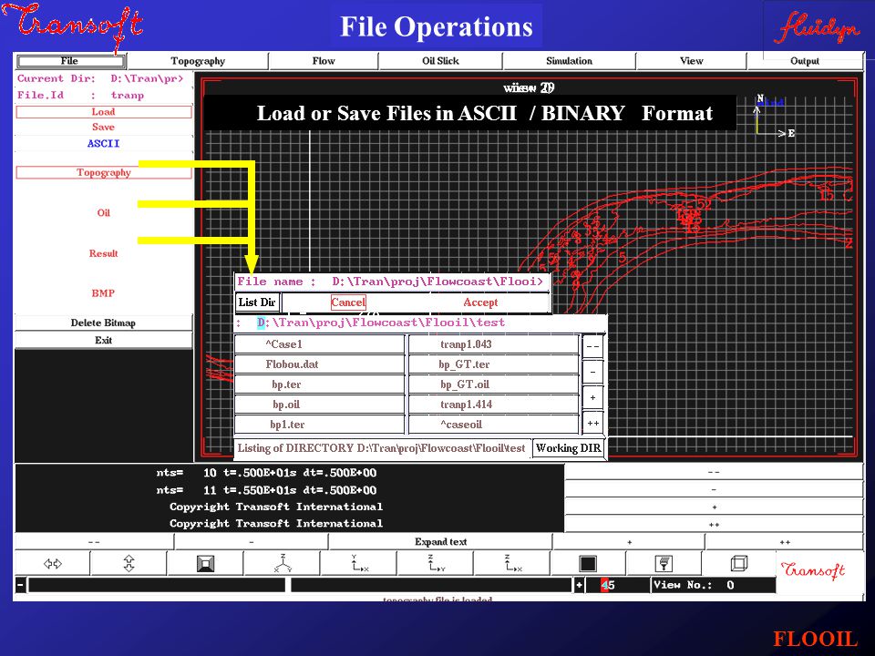The width and height of the screenshot is (875, 656).
Task: Click the '--' button left of Expand text
Action: [94, 541]
